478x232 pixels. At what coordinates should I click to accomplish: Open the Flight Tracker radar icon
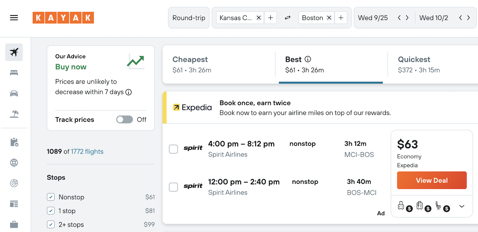pos(14,183)
